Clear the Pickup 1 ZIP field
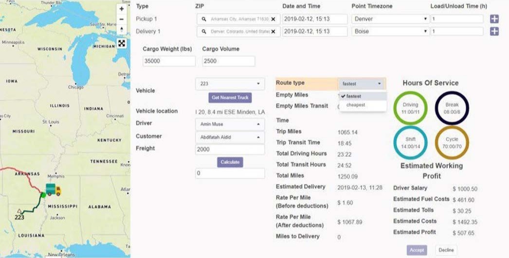Screen dimensions: 509x258 click(273, 19)
